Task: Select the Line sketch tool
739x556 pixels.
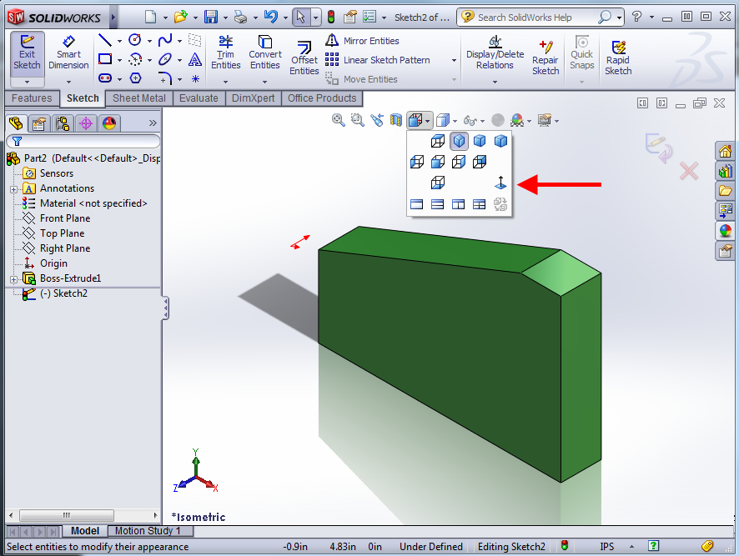Action: (x=105, y=41)
